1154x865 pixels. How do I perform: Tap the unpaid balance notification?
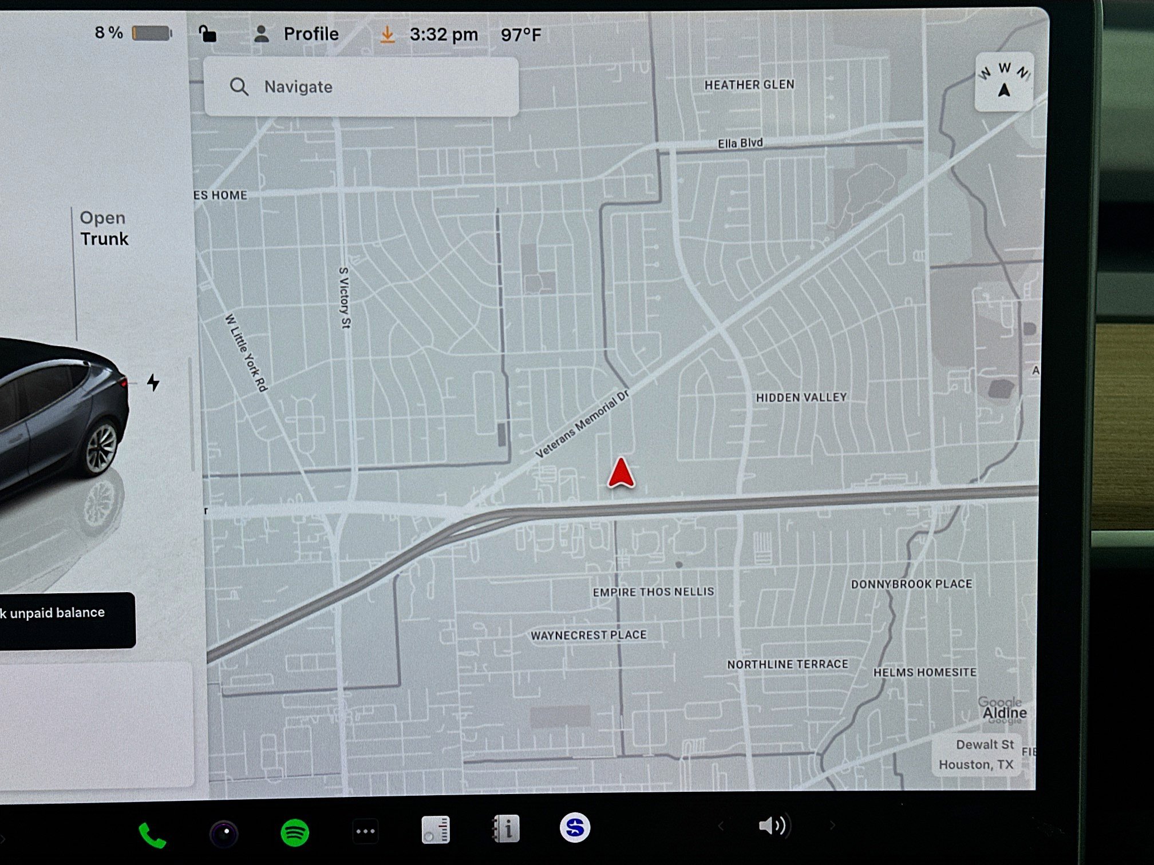click(x=68, y=620)
